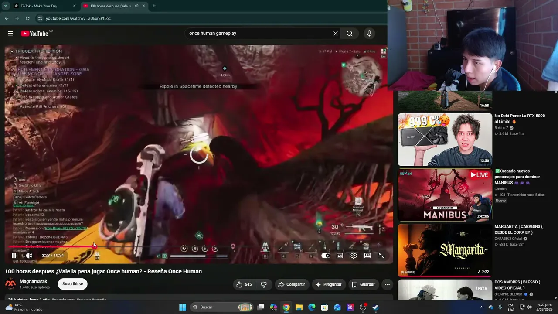Open Task View on the taskbar
The image size is (558, 314).
pyautogui.click(x=261, y=307)
